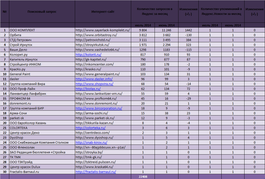Select the cell with value 11 246
Viewport: 265px width, 179px height.
[x=166, y=30]
